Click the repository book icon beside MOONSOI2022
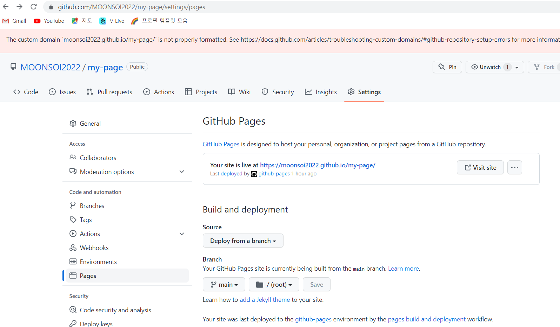560x327 pixels. (13, 67)
